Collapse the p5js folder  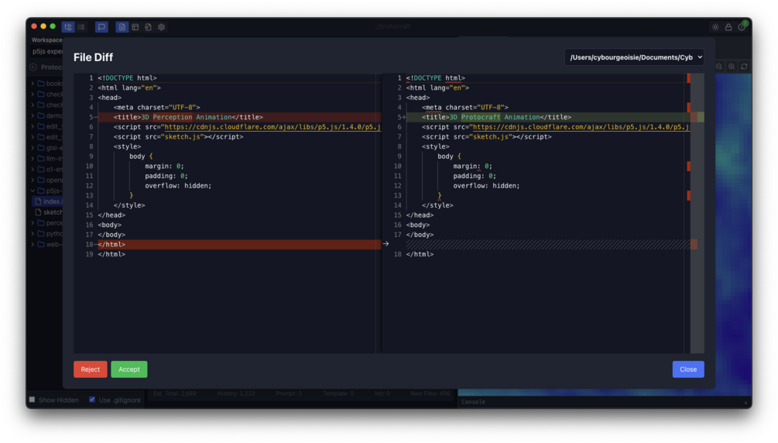[33, 191]
